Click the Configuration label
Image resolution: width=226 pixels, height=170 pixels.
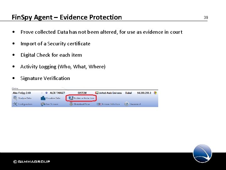click(25, 104)
